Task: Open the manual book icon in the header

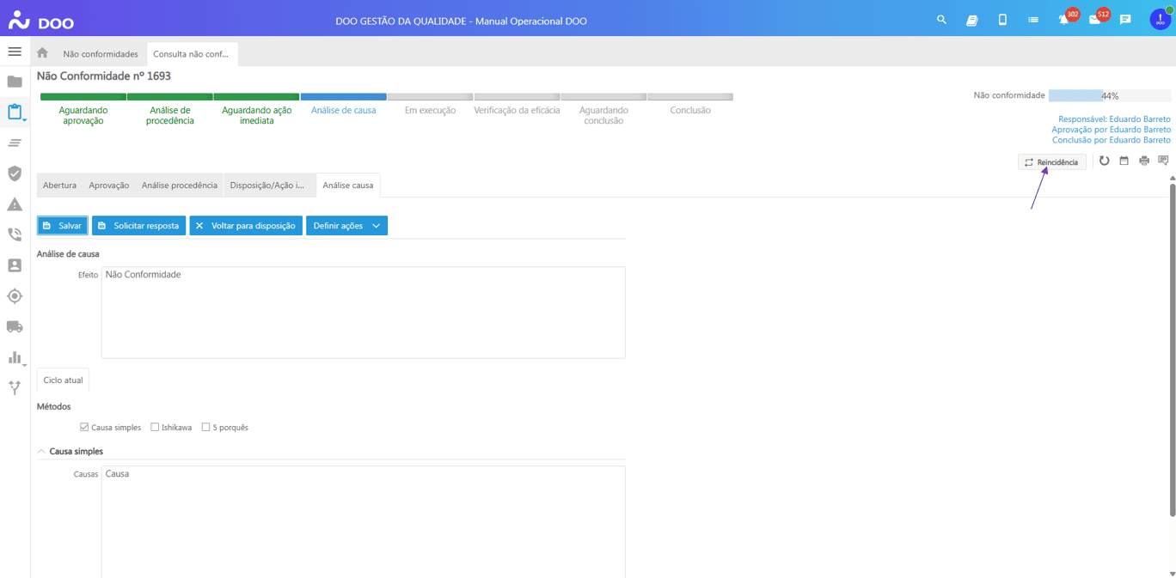Action: click(972, 20)
